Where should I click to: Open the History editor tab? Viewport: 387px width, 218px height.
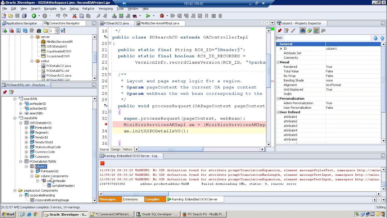(x=128, y=149)
